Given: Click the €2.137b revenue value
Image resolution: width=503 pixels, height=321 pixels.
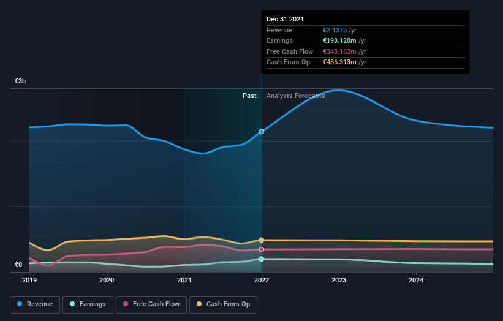Looking at the screenshot, I should pyautogui.click(x=335, y=30).
